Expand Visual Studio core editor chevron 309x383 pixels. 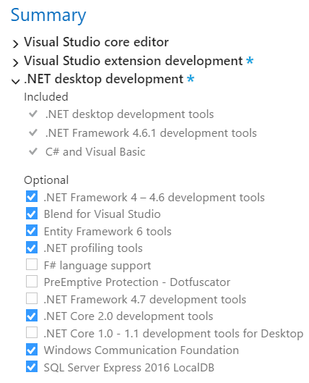15,44
